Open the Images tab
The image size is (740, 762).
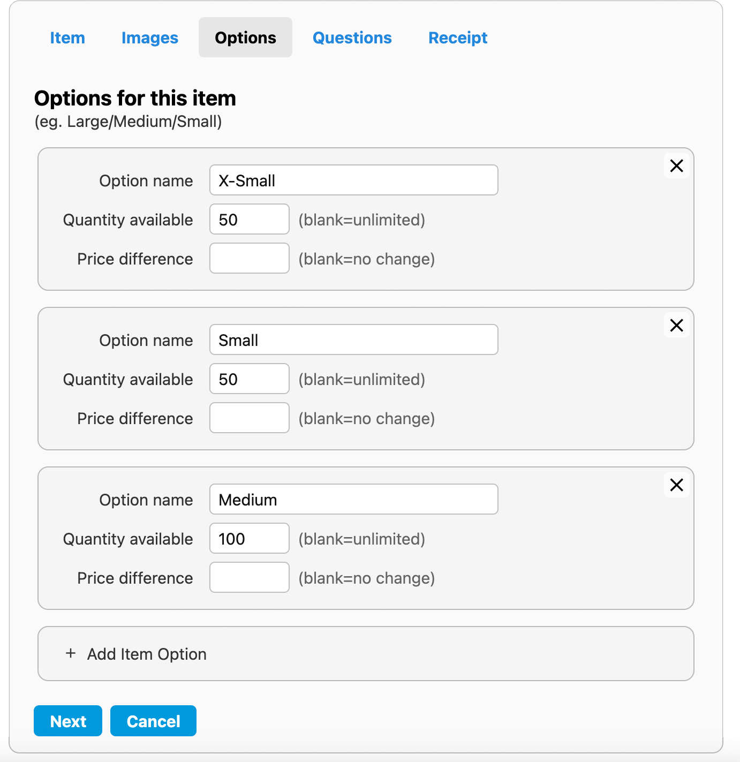click(150, 37)
